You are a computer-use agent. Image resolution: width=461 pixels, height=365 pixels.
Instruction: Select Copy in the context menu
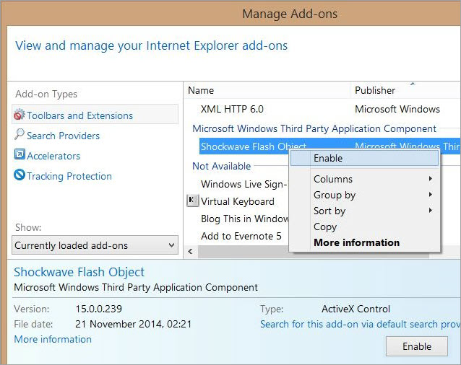pyautogui.click(x=325, y=227)
